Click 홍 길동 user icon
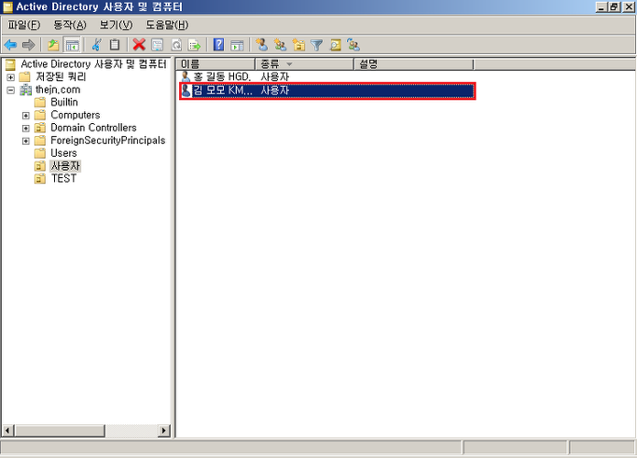This screenshot has width=637, height=458. point(186,76)
